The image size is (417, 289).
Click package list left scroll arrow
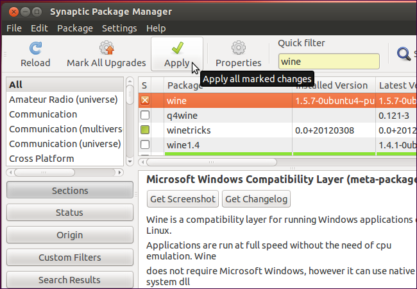pos(143,162)
